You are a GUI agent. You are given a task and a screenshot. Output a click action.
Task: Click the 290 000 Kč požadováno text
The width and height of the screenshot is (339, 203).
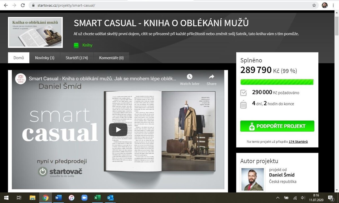point(275,92)
